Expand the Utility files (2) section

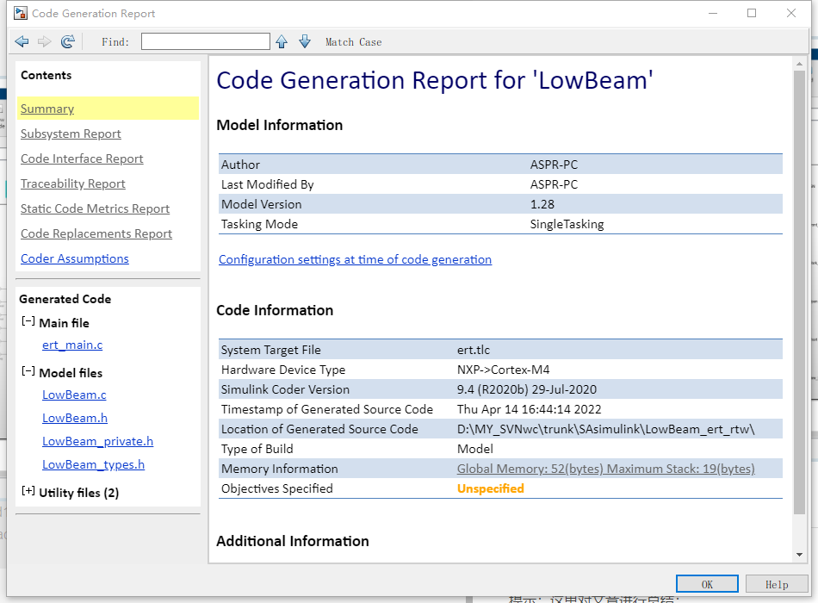(28, 492)
